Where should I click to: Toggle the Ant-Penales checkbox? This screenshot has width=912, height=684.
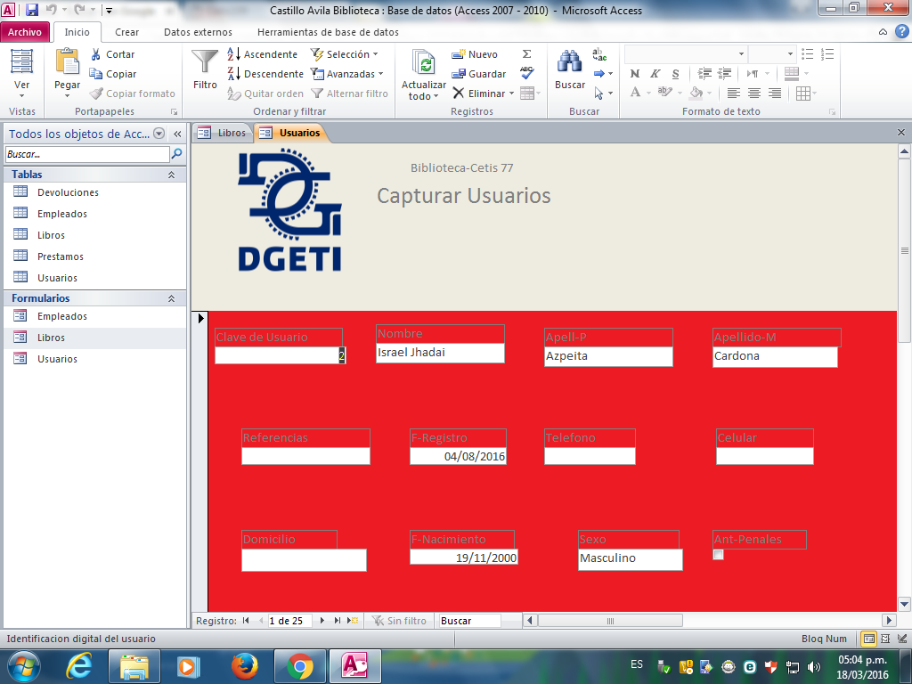coord(719,555)
